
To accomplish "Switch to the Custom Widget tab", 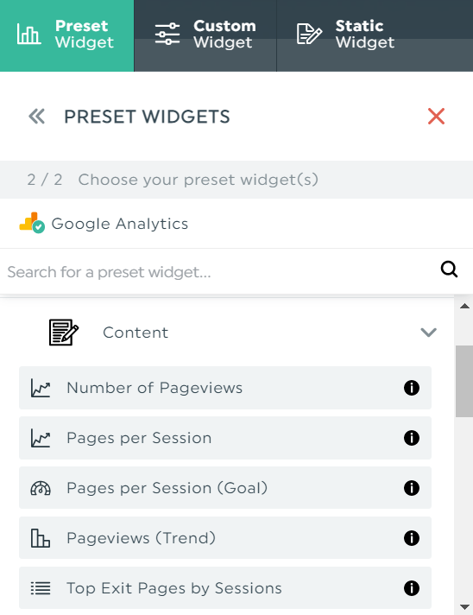I will click(x=205, y=35).
